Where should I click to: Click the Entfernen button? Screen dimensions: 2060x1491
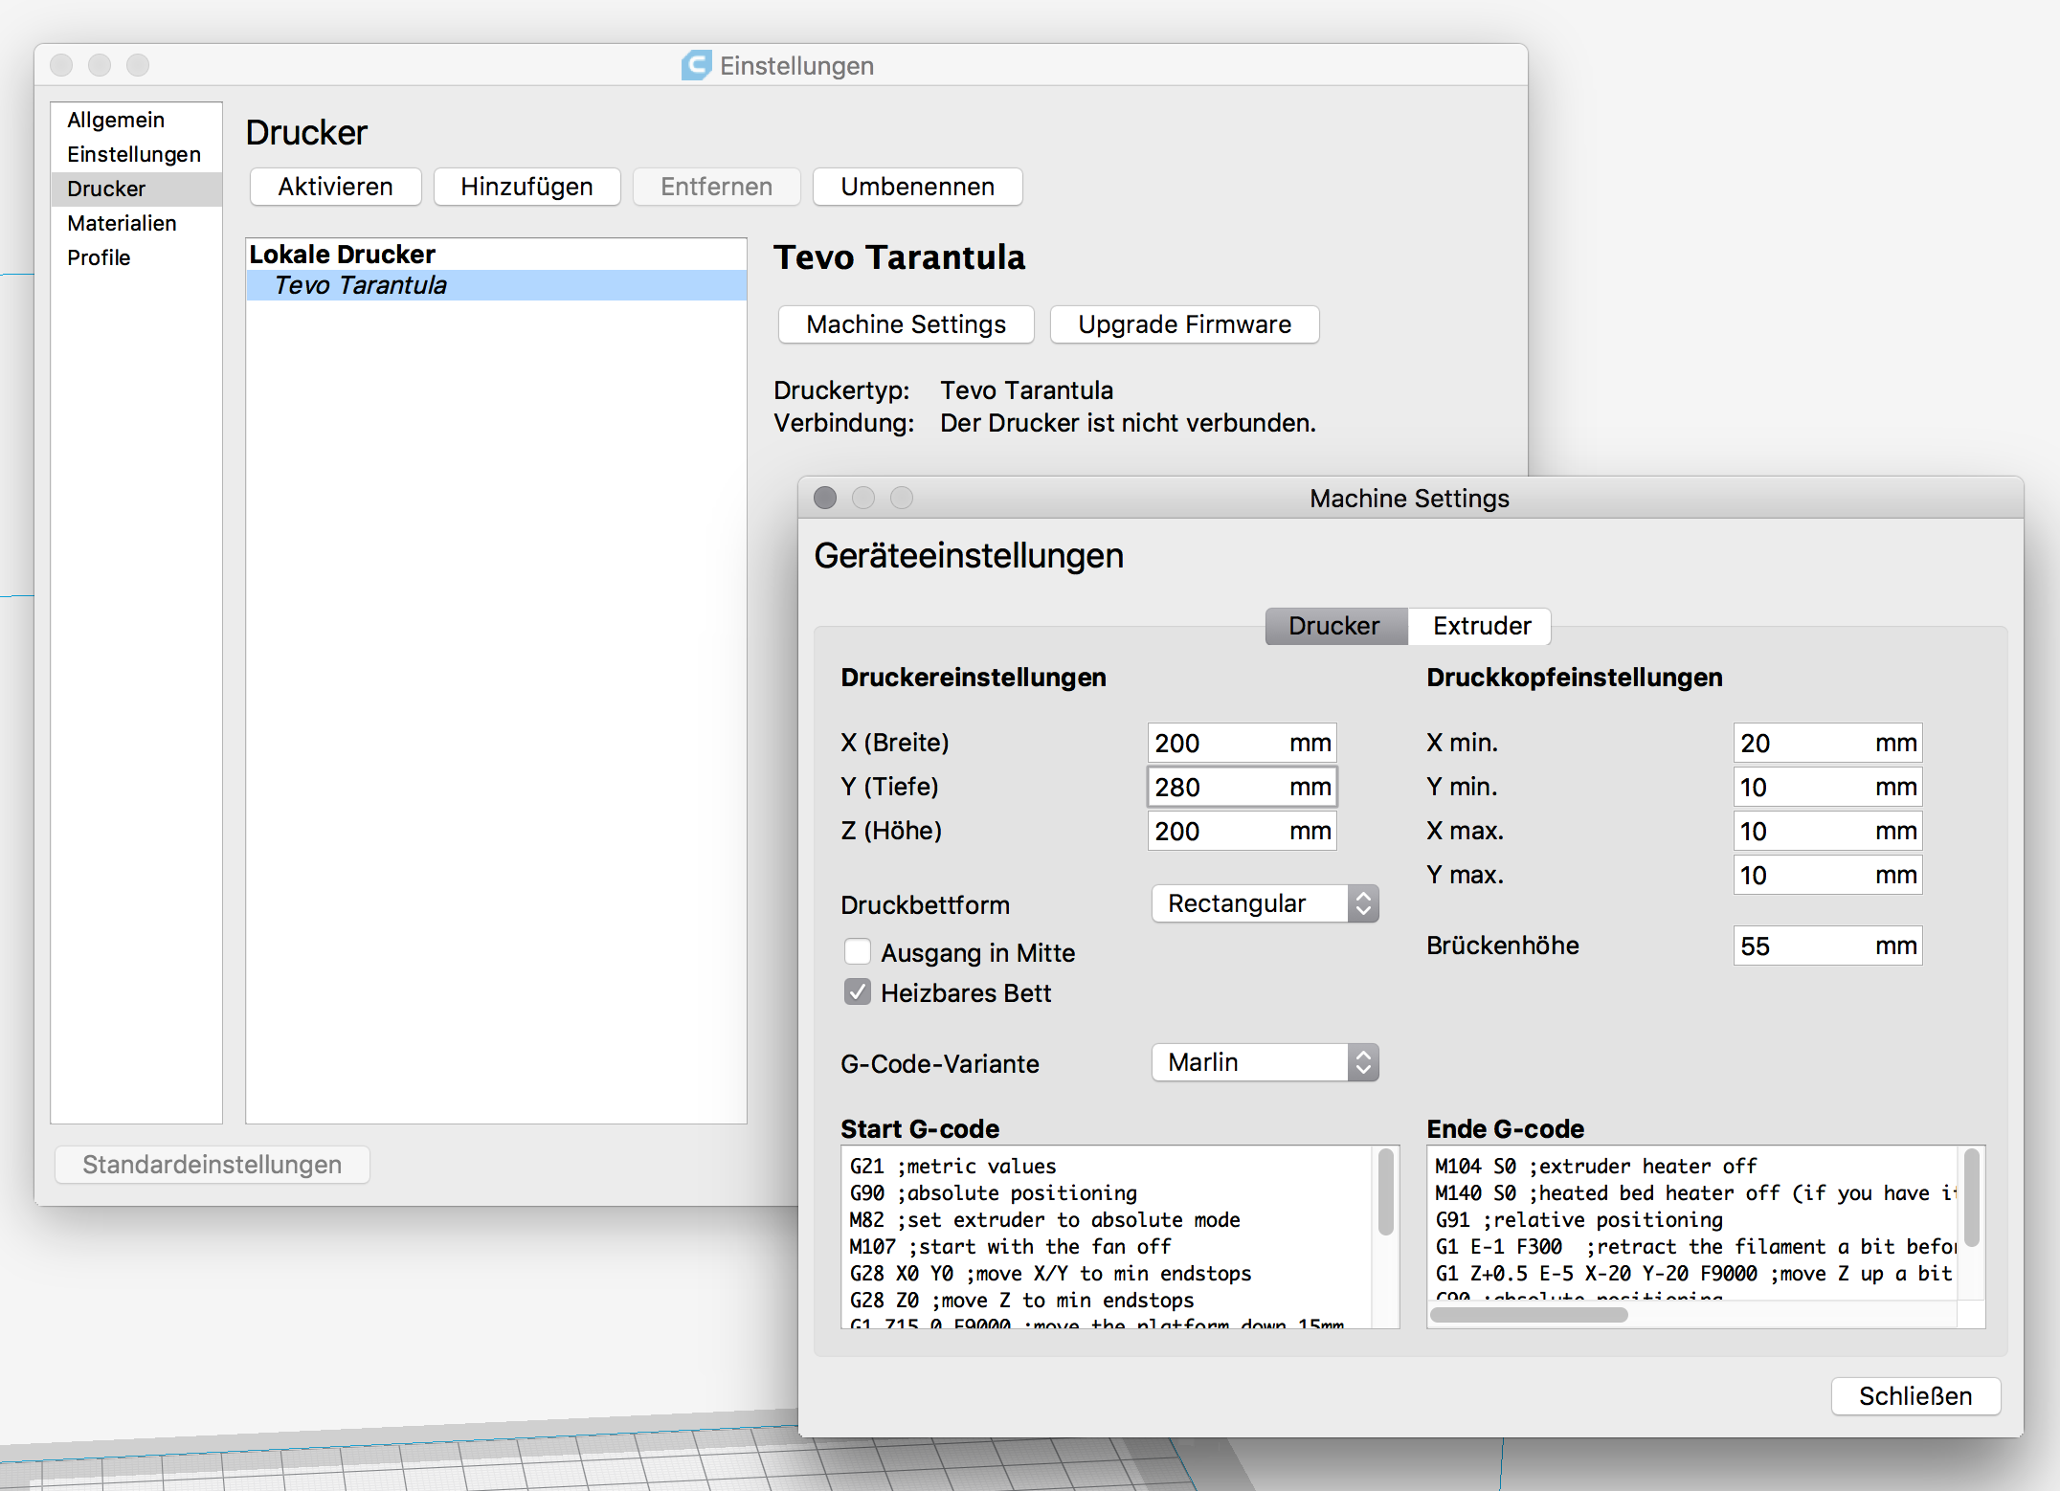[717, 187]
